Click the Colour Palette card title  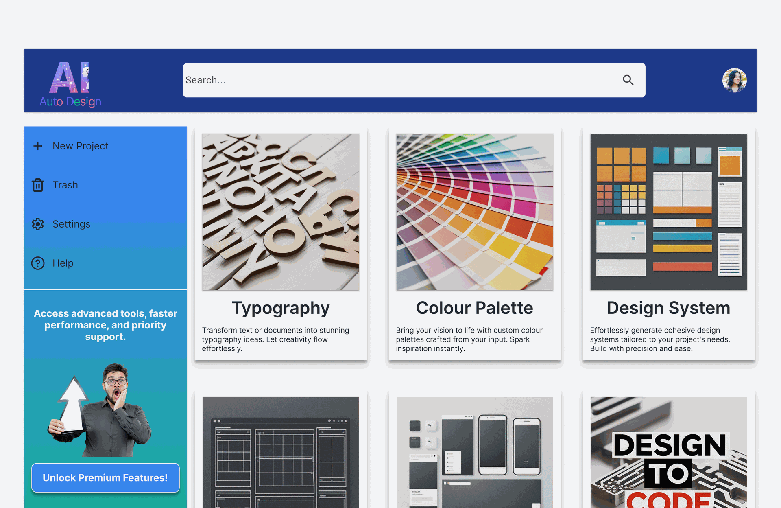[x=475, y=308]
